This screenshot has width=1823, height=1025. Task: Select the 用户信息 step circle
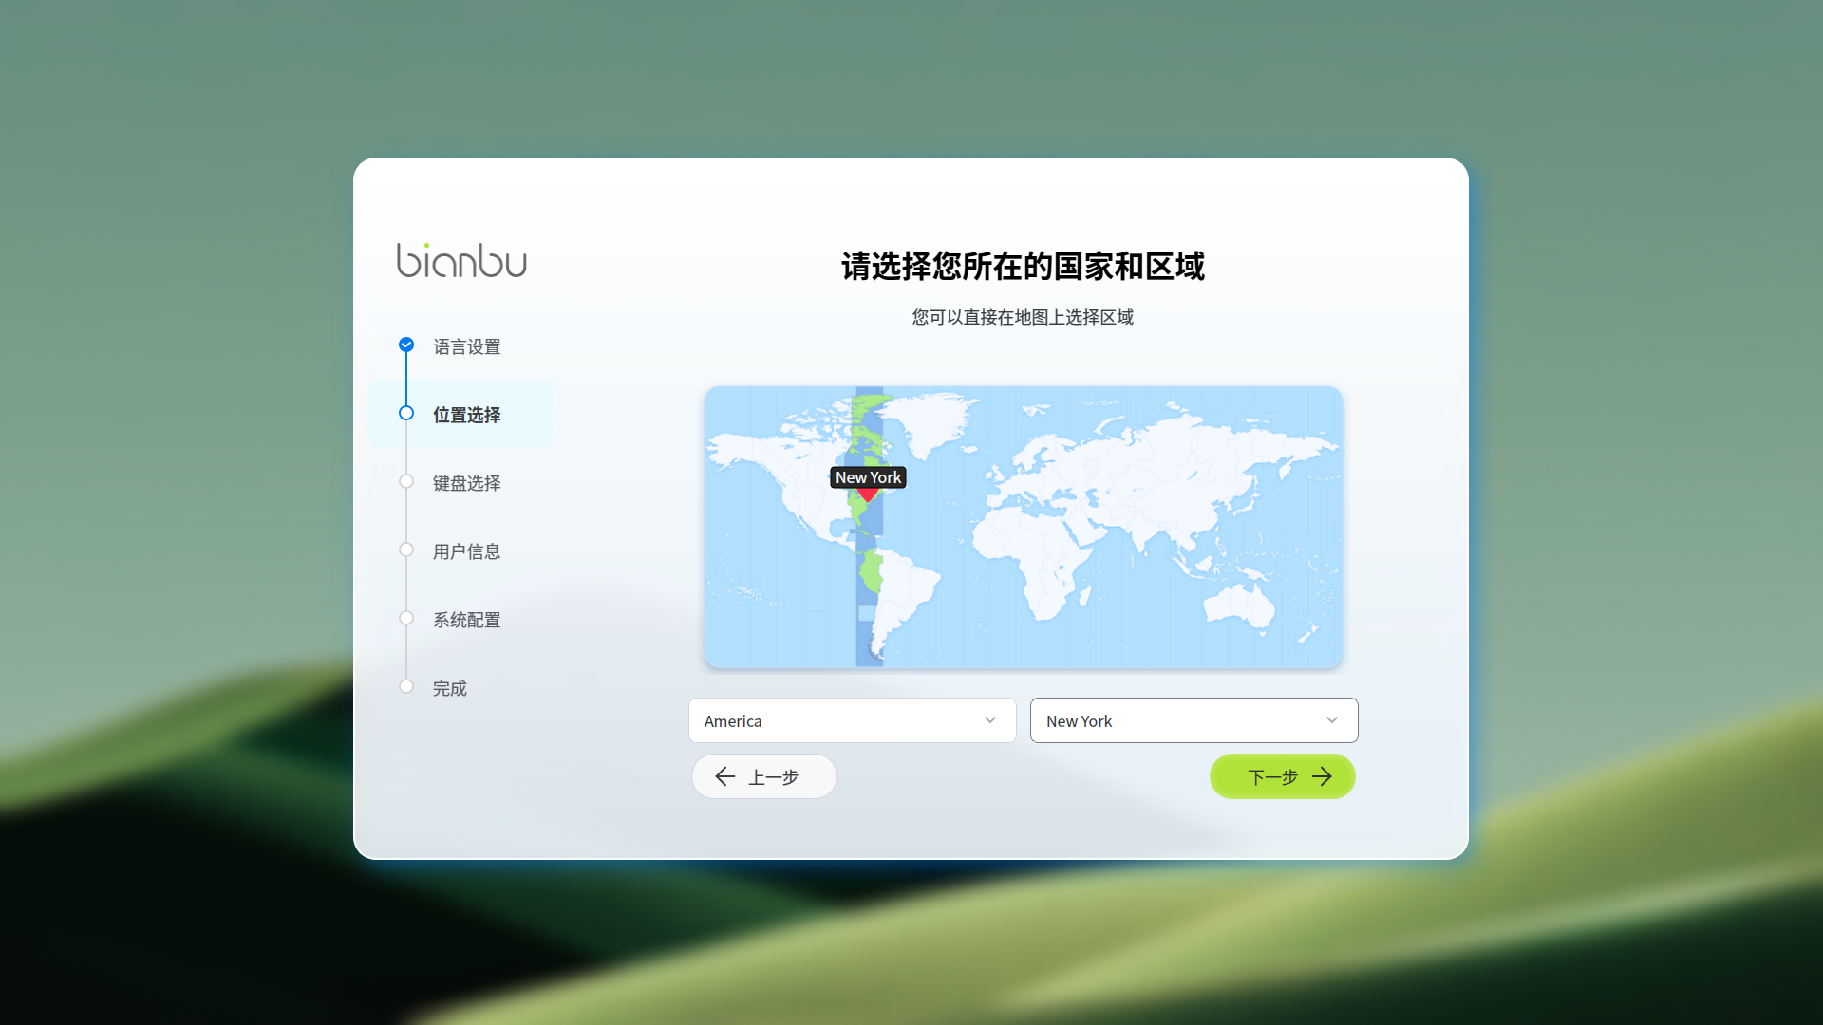[406, 550]
